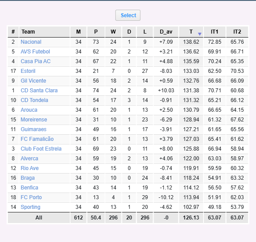The image size is (256, 242).
Task: Sort by the IT1 column header
Action: point(215,32)
